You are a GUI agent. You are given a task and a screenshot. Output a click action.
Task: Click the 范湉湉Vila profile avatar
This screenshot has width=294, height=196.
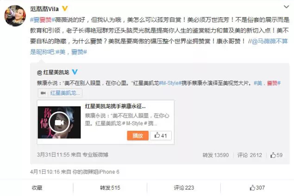tap(15, 16)
